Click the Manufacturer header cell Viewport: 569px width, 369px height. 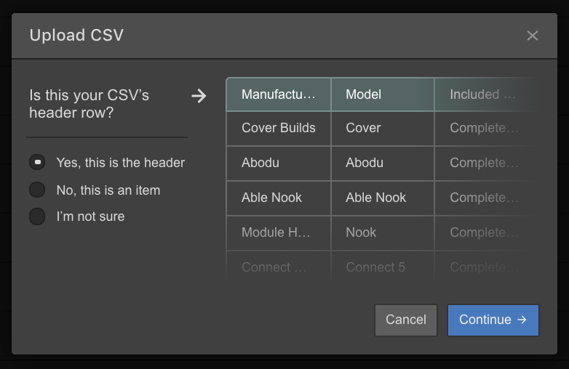pos(279,94)
